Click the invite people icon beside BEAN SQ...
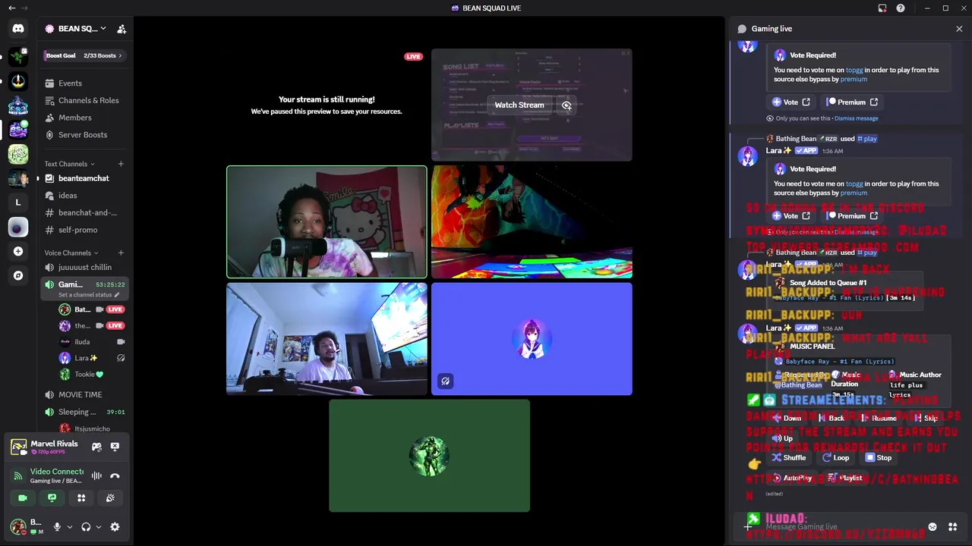The image size is (972, 546). pos(121,29)
